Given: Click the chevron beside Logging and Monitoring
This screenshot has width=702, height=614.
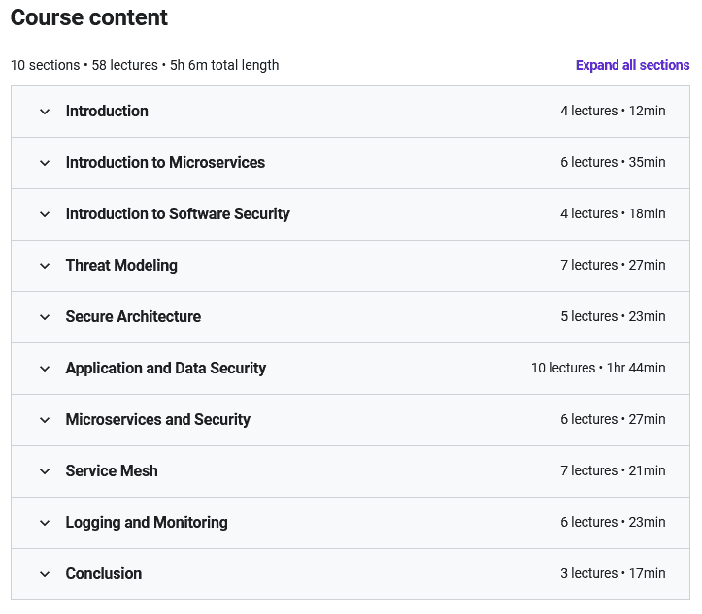Looking at the screenshot, I should [45, 523].
